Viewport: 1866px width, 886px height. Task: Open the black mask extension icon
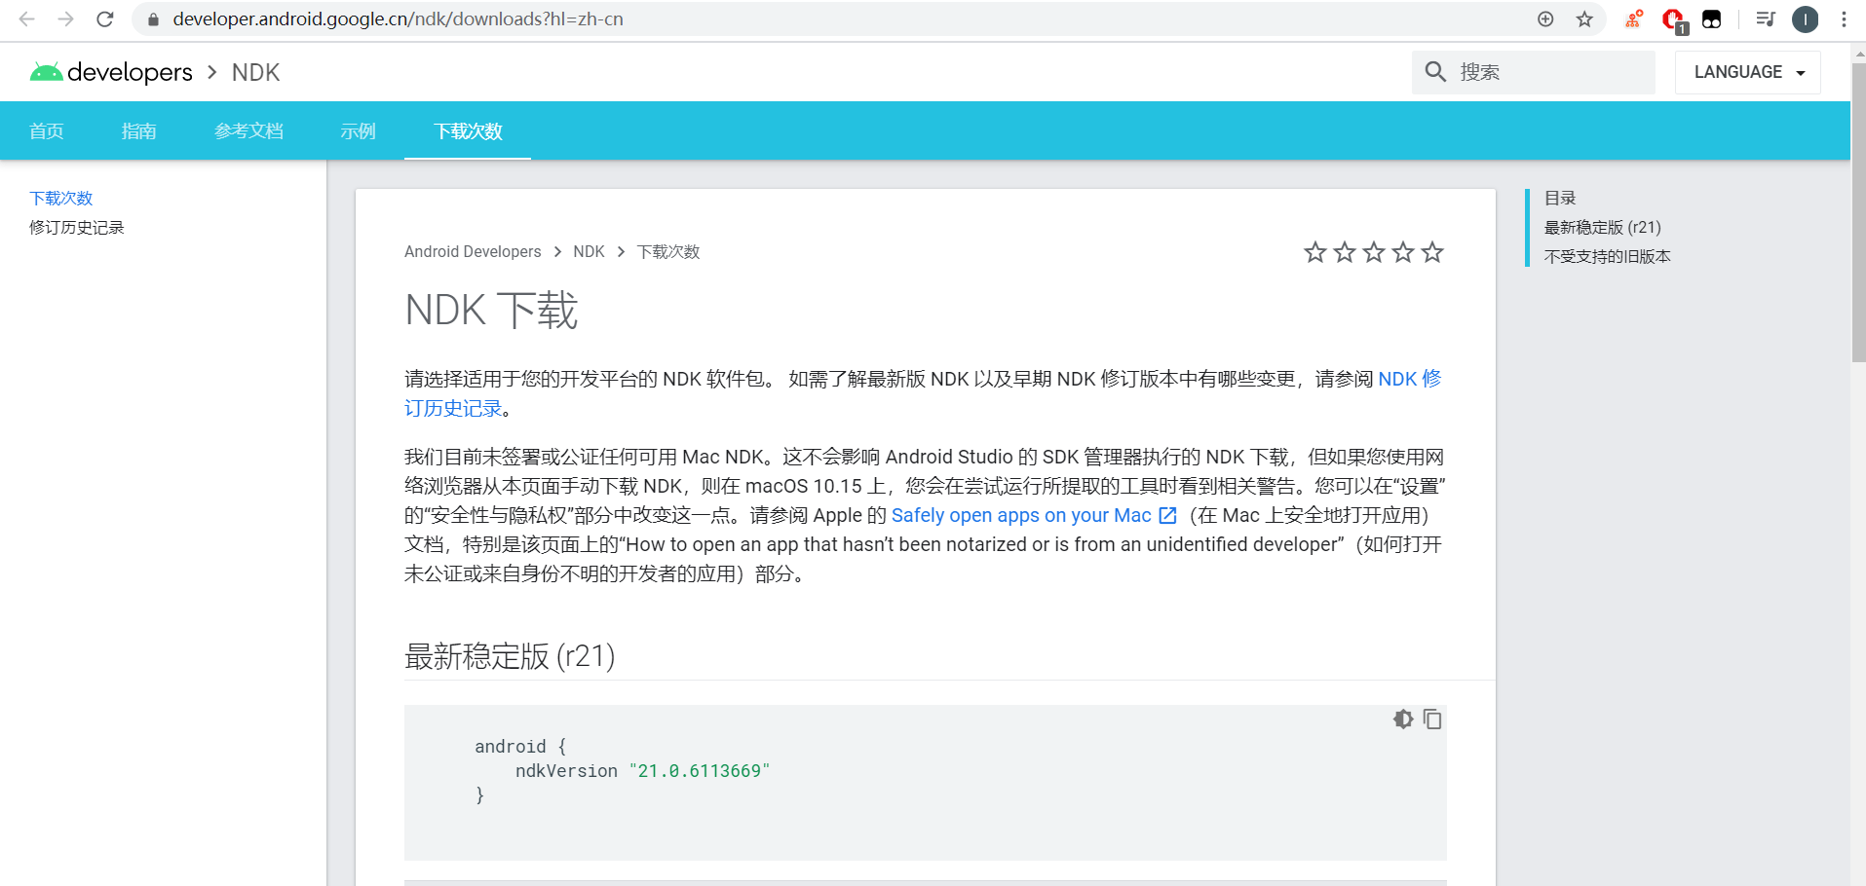pos(1712,18)
